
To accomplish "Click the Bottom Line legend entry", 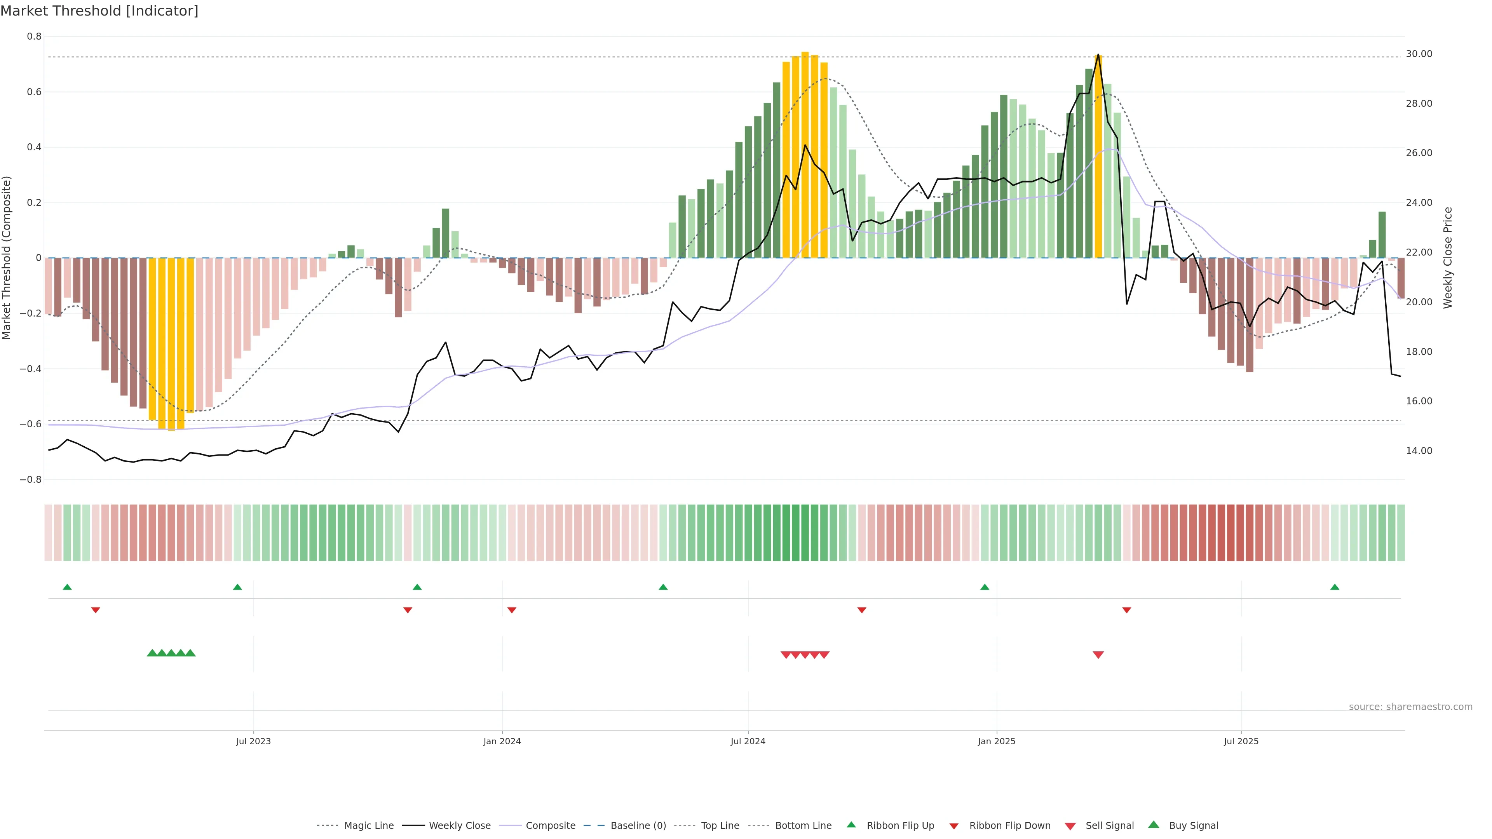I will [x=803, y=826].
